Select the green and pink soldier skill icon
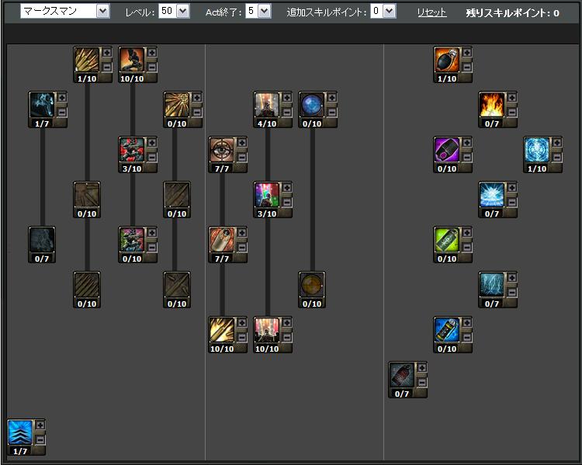Image resolution: width=582 pixels, height=465 pixels. coord(132,240)
